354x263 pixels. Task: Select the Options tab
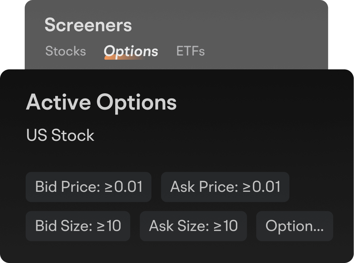[131, 51]
